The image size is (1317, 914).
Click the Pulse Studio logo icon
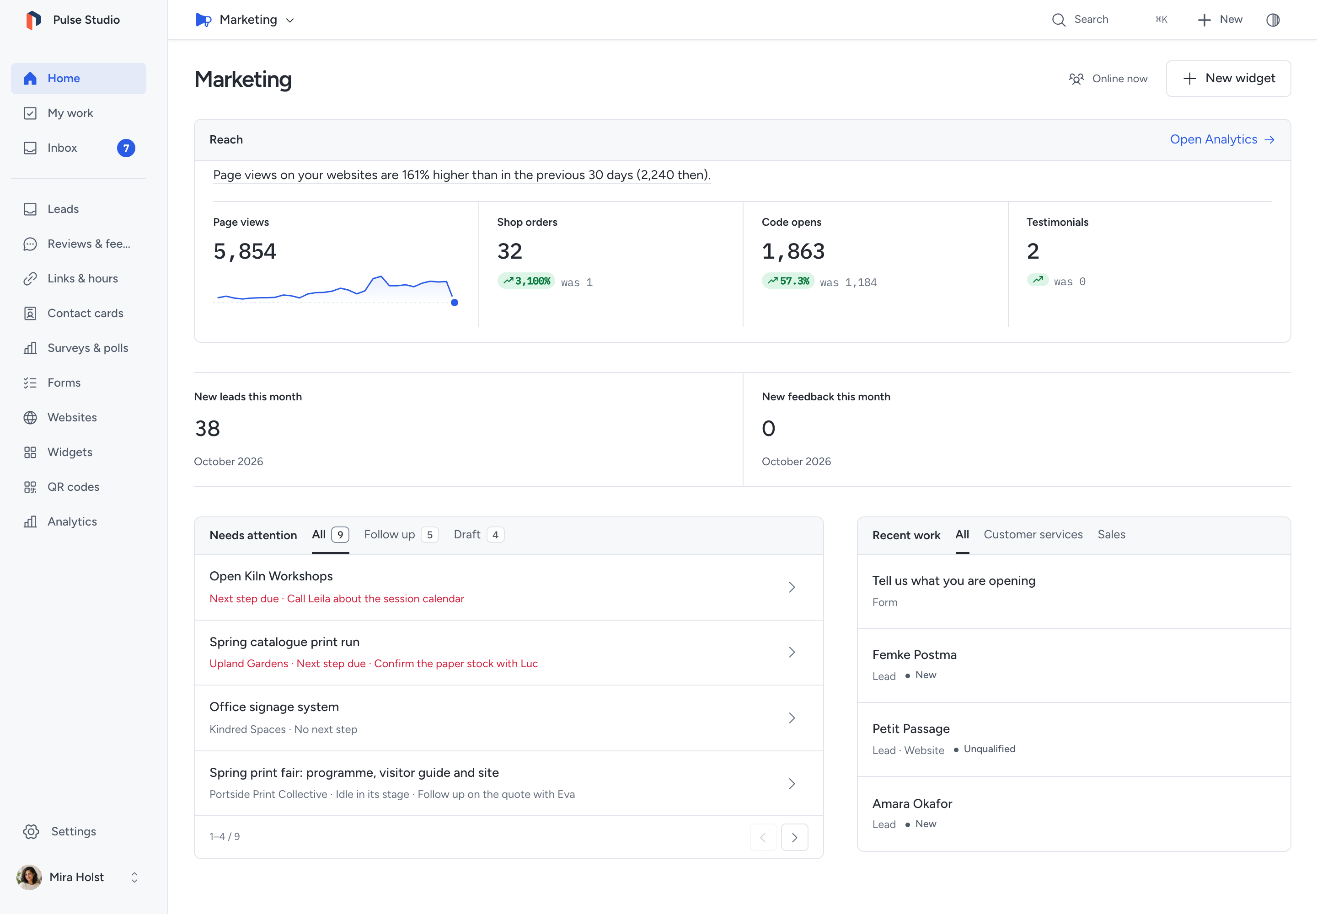(34, 20)
